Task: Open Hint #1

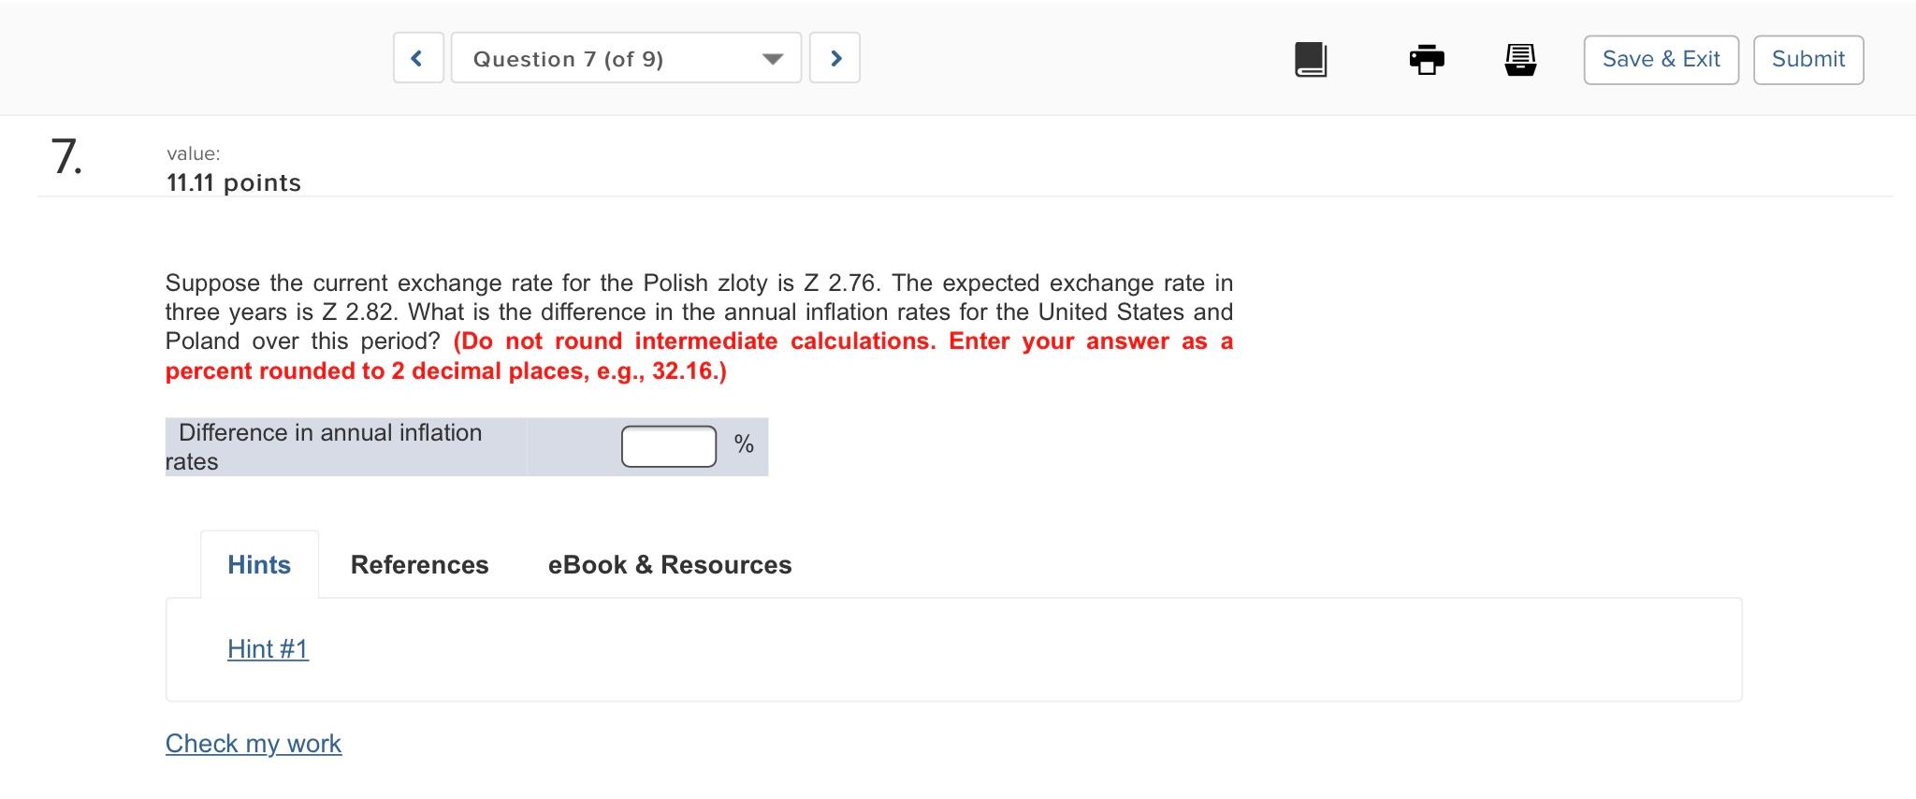Action: click(x=268, y=648)
